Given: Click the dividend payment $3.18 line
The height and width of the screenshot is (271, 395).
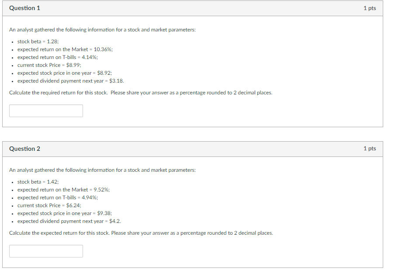Looking at the screenshot, I should coord(70,81).
